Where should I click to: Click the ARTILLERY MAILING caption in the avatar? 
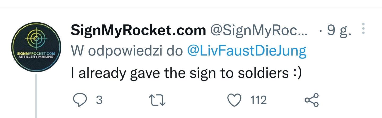coord(36,57)
